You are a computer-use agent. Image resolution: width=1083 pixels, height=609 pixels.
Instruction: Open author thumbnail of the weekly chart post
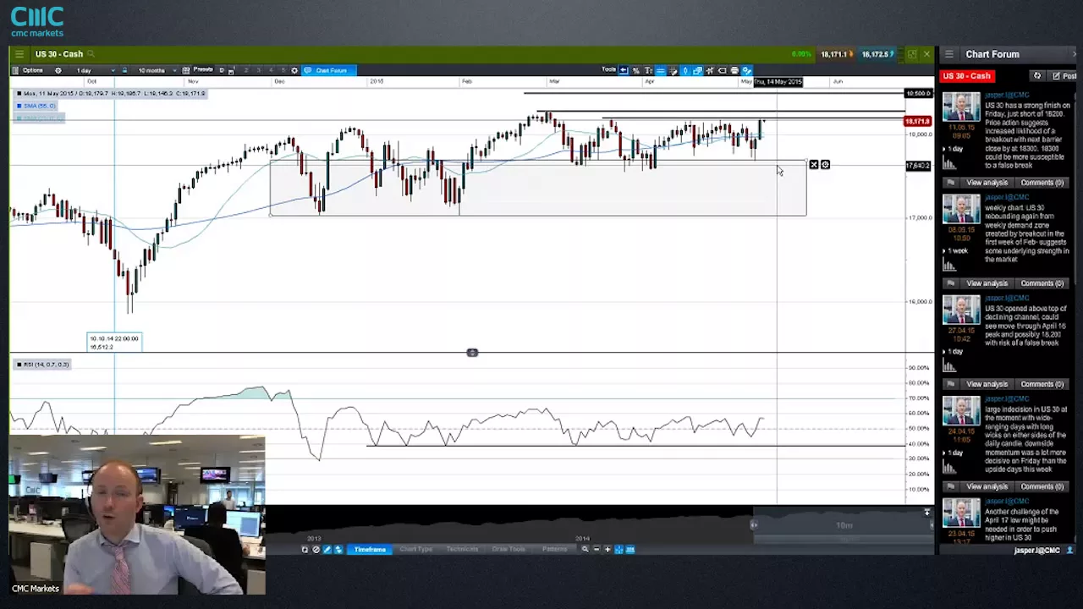pyautogui.click(x=961, y=209)
